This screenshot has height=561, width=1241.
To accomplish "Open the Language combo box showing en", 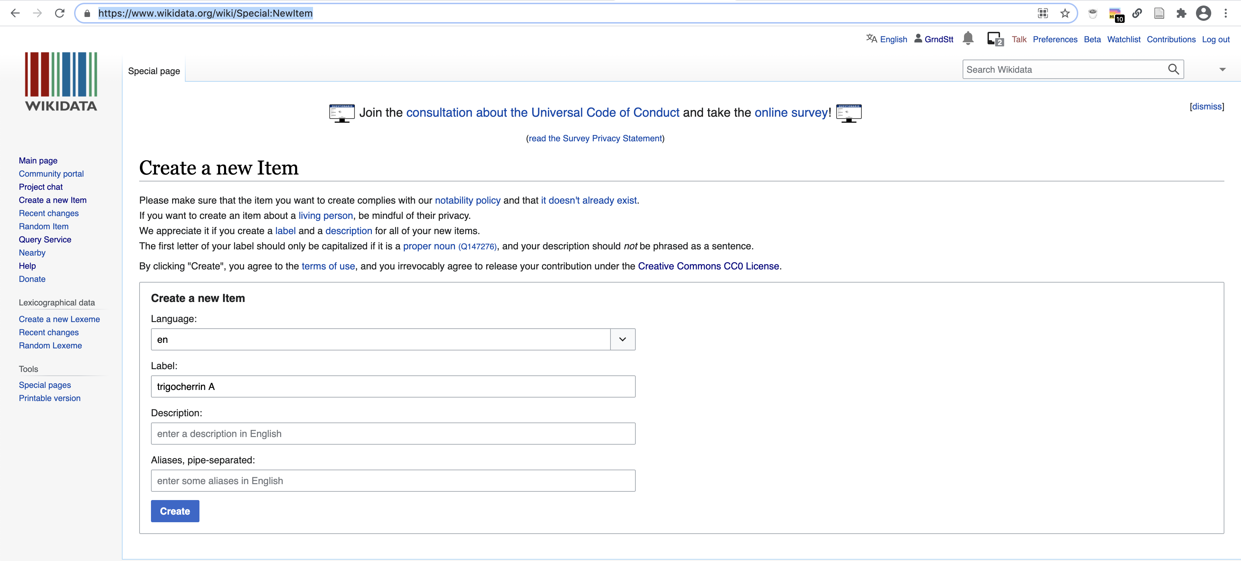I will click(x=393, y=339).
